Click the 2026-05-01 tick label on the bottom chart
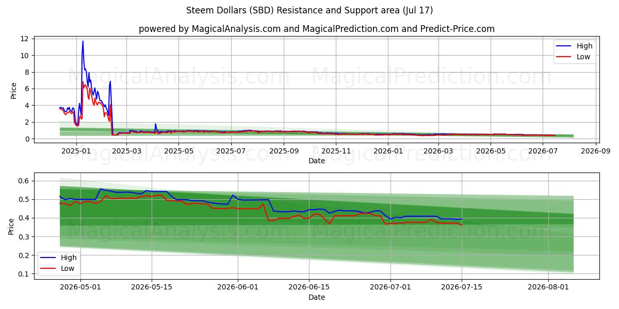 tap(82, 287)
